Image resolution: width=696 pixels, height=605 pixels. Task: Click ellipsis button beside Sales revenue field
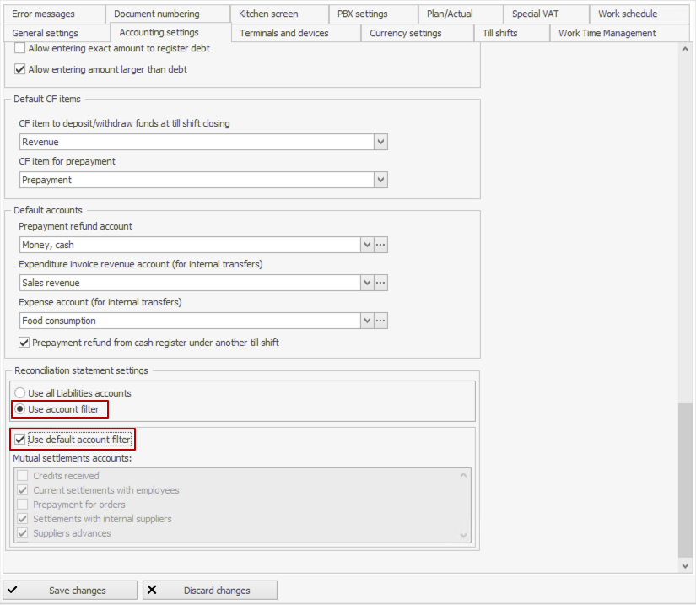coord(381,283)
